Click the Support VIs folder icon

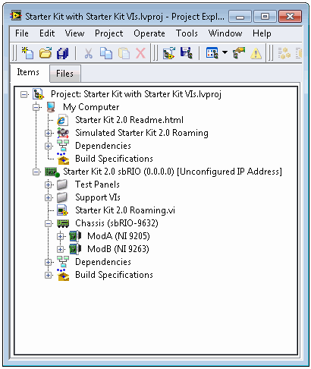pos(62,197)
